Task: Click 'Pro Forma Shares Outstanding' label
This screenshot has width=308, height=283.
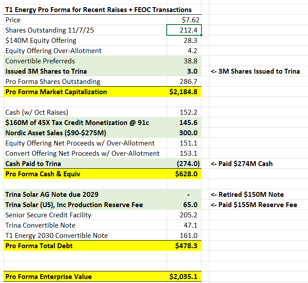Action: [x=53, y=81]
